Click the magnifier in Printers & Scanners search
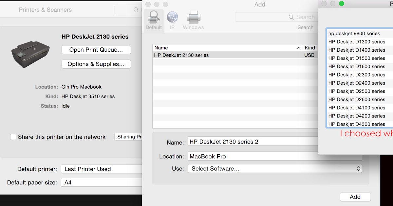393x206 pixels. (x=136, y=10)
